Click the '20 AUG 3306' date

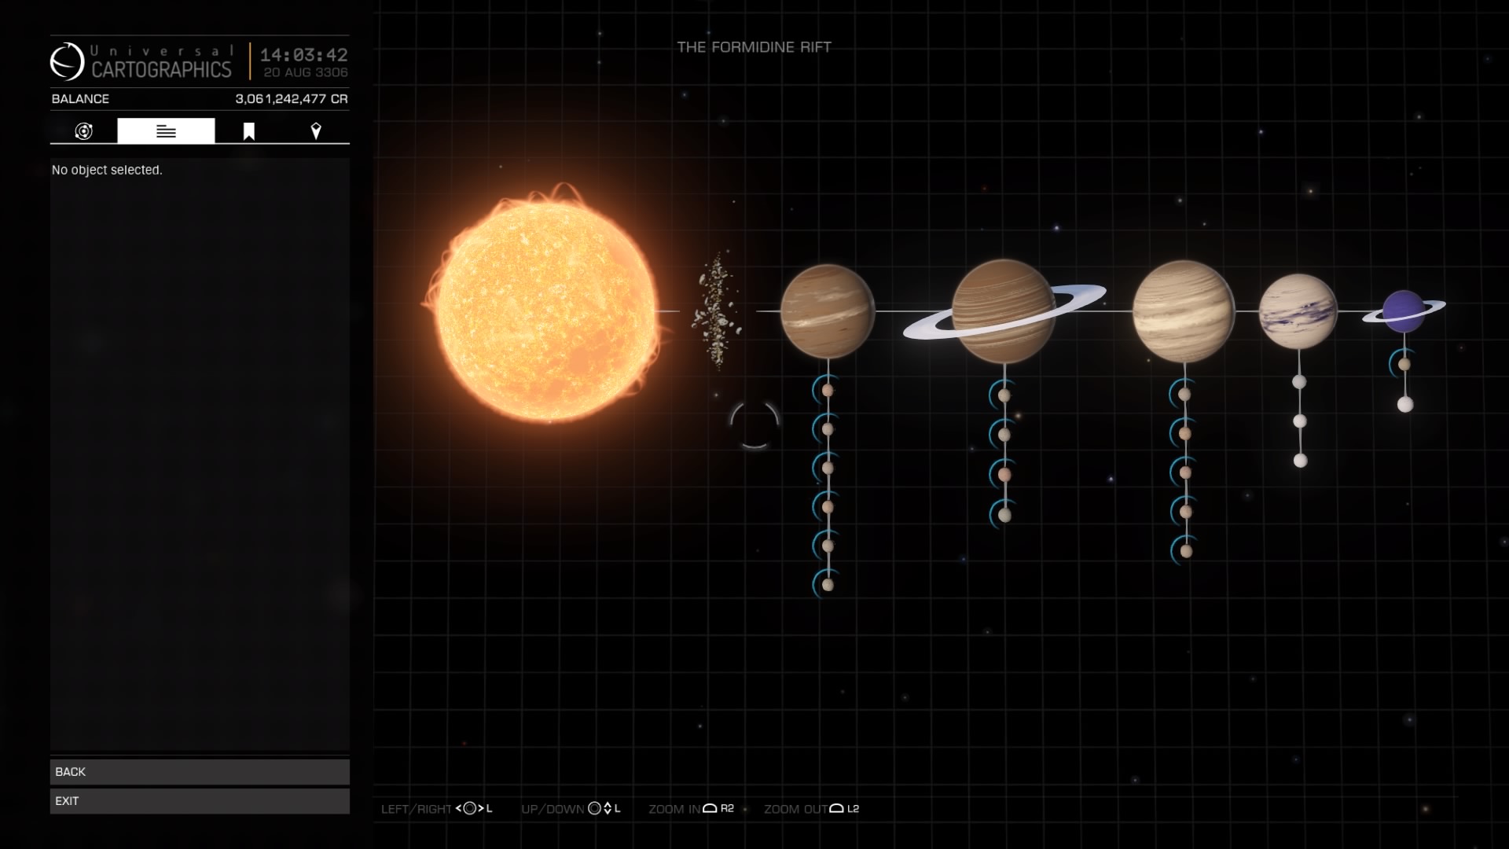[306, 72]
